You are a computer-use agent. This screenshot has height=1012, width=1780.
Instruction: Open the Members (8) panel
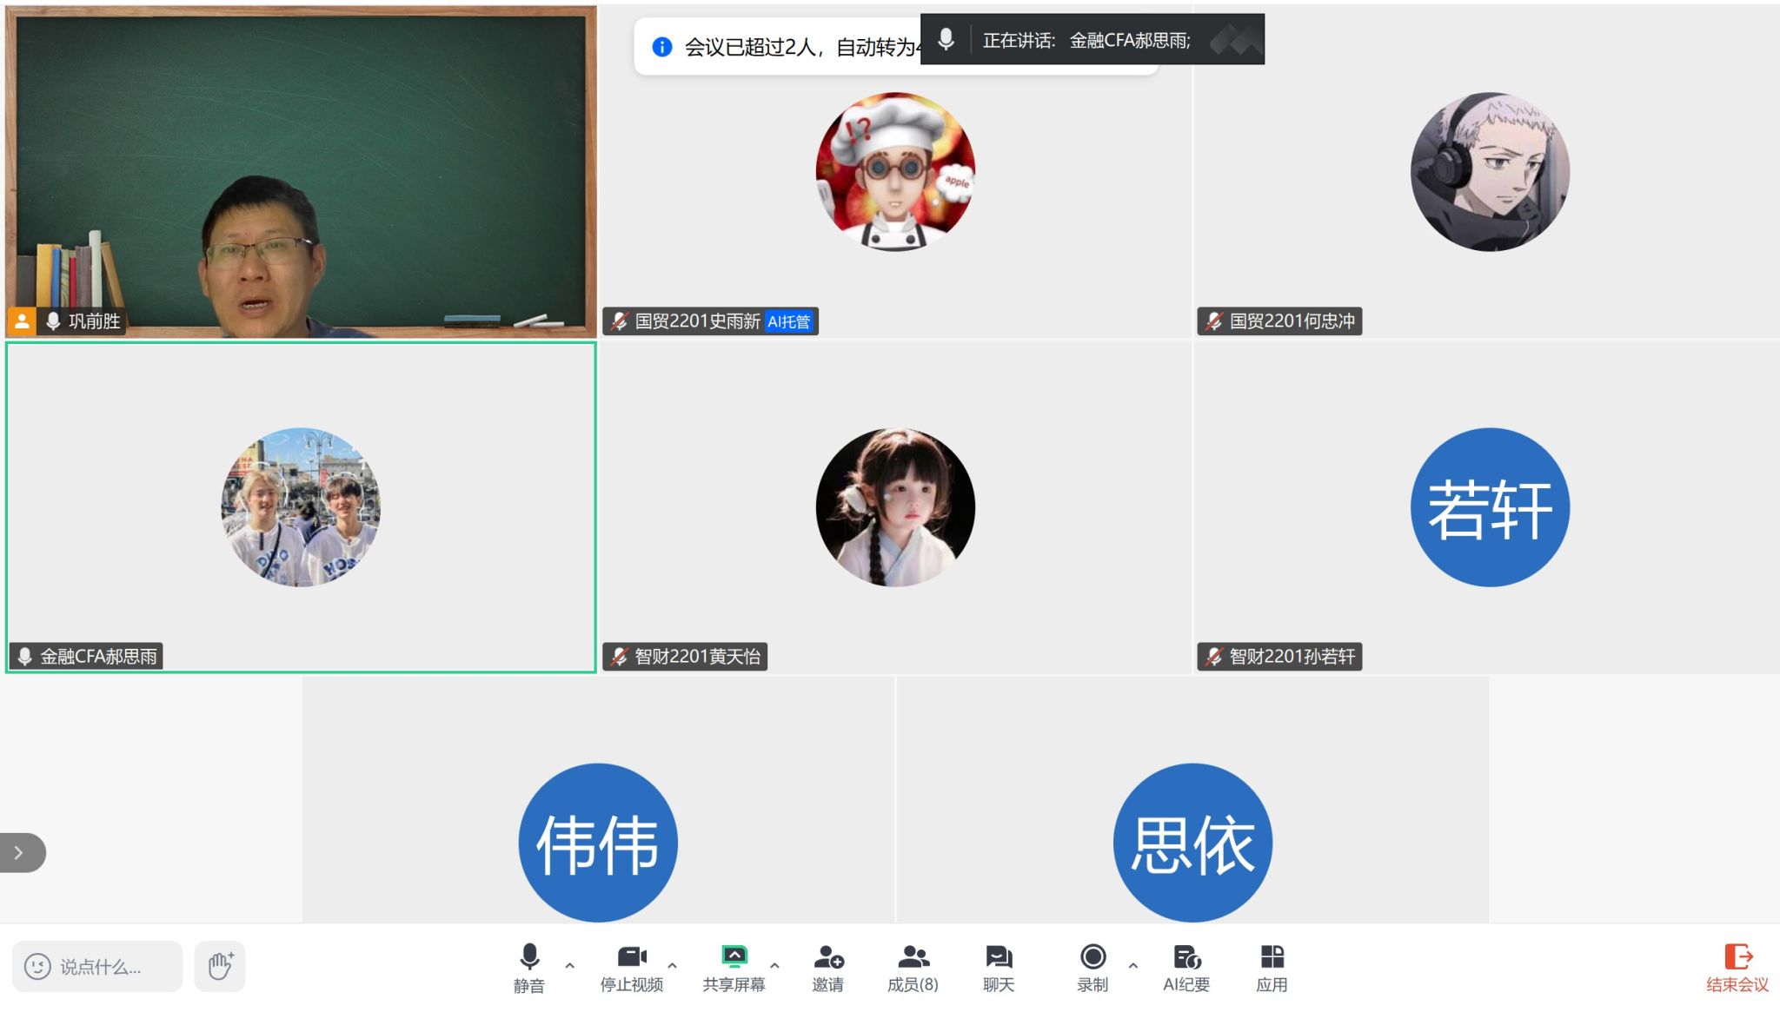pyautogui.click(x=913, y=958)
